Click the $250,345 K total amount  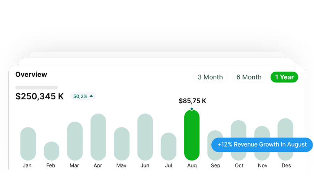pos(39,96)
